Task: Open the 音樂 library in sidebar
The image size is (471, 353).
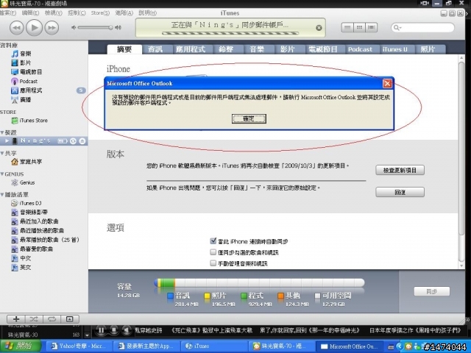Action: click(x=21, y=54)
